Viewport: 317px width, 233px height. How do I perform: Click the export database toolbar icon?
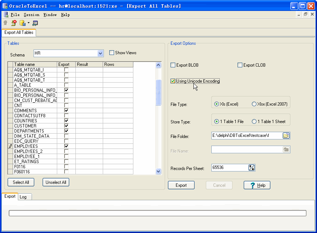(23, 23)
